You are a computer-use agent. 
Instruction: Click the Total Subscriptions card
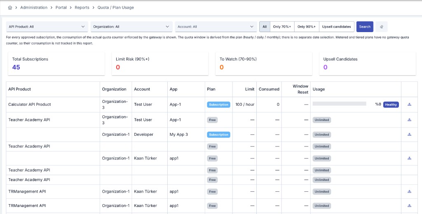[x=56, y=64]
